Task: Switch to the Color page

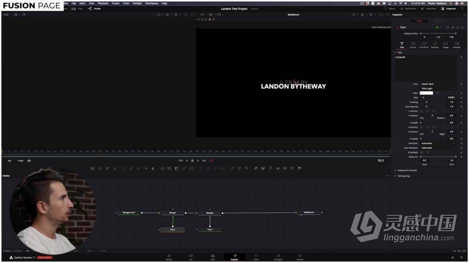Action: click(256, 257)
